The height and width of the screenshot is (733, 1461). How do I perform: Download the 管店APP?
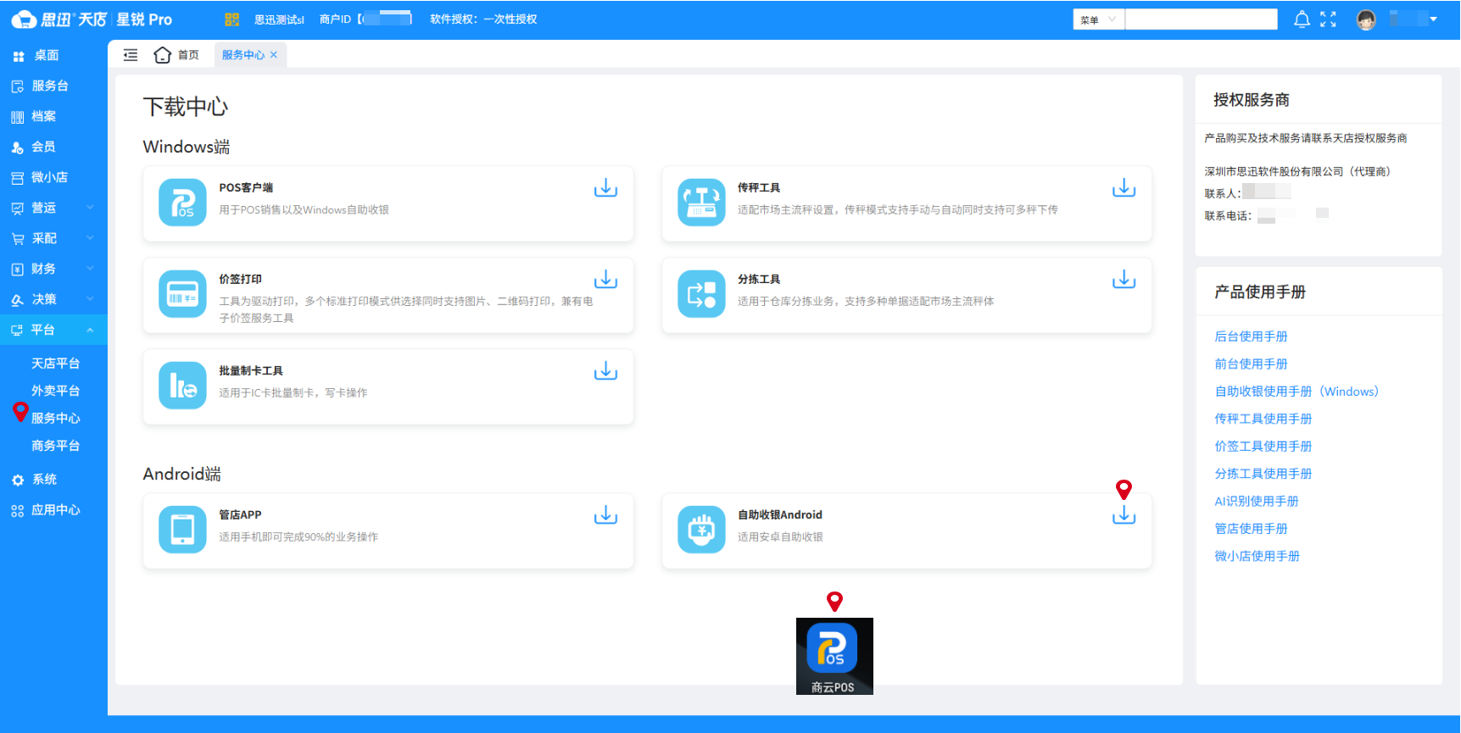(x=605, y=515)
